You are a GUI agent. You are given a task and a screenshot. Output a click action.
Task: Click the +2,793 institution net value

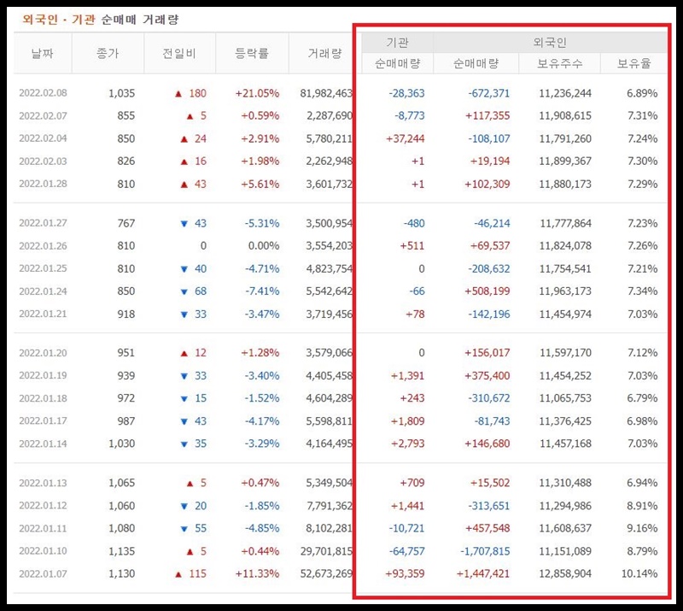(408, 444)
